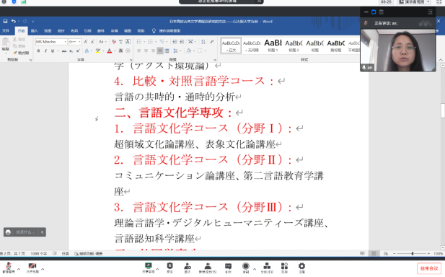Image resolution: width=445 pixels, height=277 pixels.
Task: Click the red 结束会议 end meeting button
Action: (x=429, y=268)
